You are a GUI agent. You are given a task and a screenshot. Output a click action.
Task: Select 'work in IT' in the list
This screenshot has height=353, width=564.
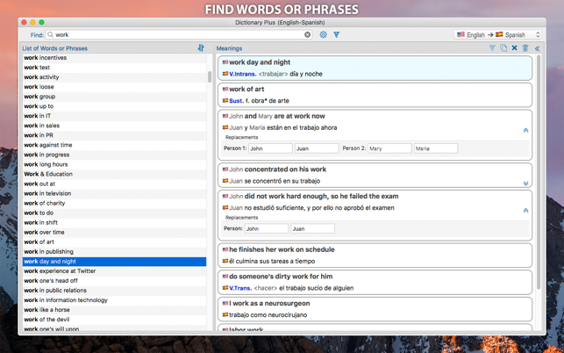114,116
